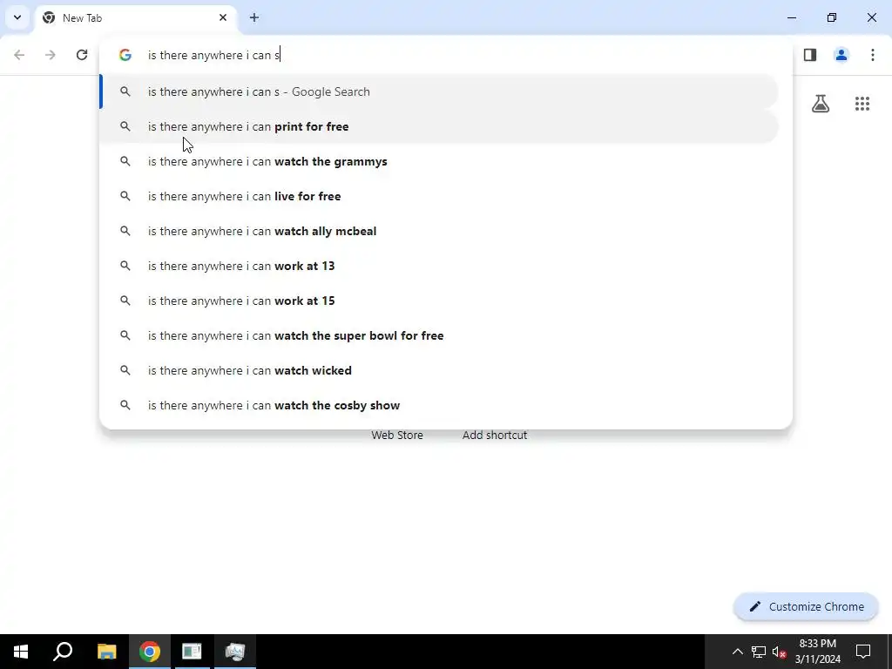Viewport: 892px width, 669px height.
Task: Show hidden tray icons chevron
Action: point(737,652)
